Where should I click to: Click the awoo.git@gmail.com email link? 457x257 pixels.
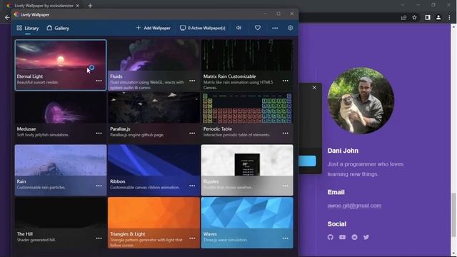tap(354, 206)
